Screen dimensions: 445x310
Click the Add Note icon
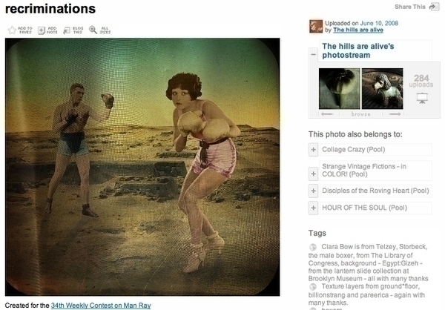pos(42,30)
